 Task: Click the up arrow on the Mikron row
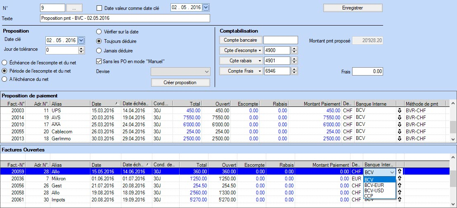(399, 179)
